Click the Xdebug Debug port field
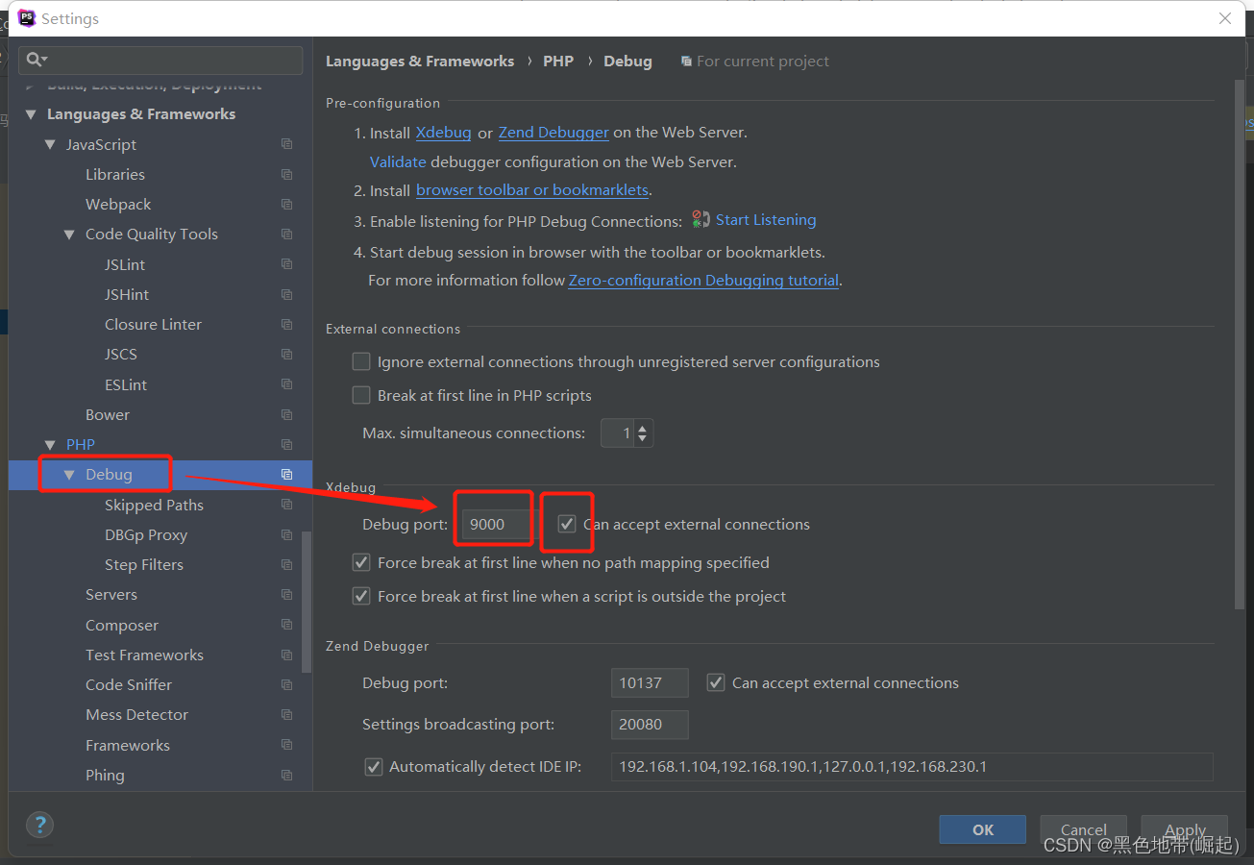This screenshot has width=1254, height=865. click(496, 524)
